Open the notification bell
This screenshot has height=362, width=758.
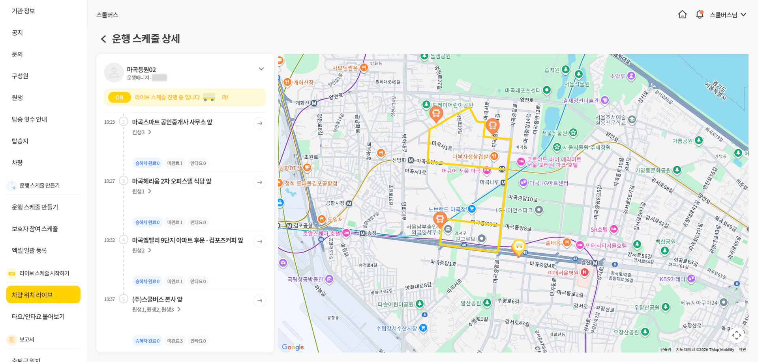coord(700,15)
